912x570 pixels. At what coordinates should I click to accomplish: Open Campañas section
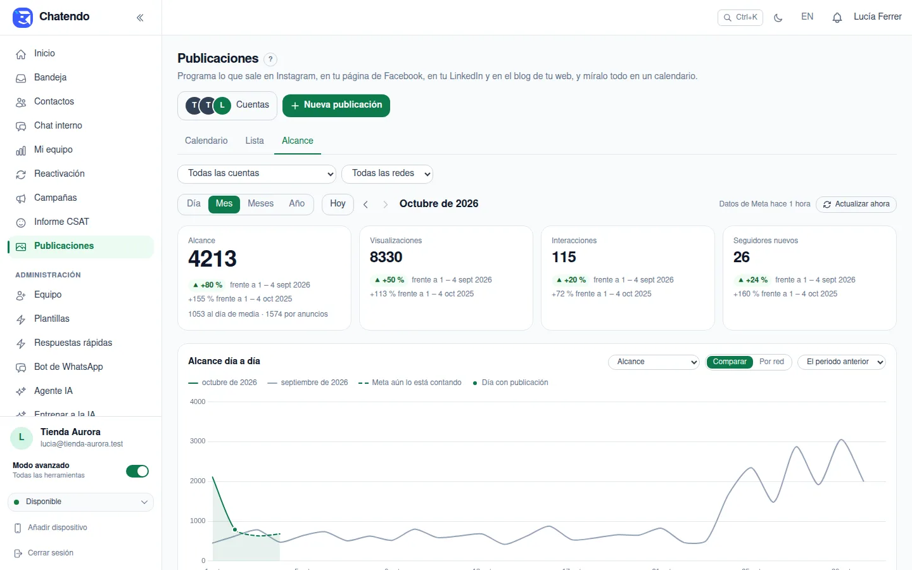pos(80,198)
